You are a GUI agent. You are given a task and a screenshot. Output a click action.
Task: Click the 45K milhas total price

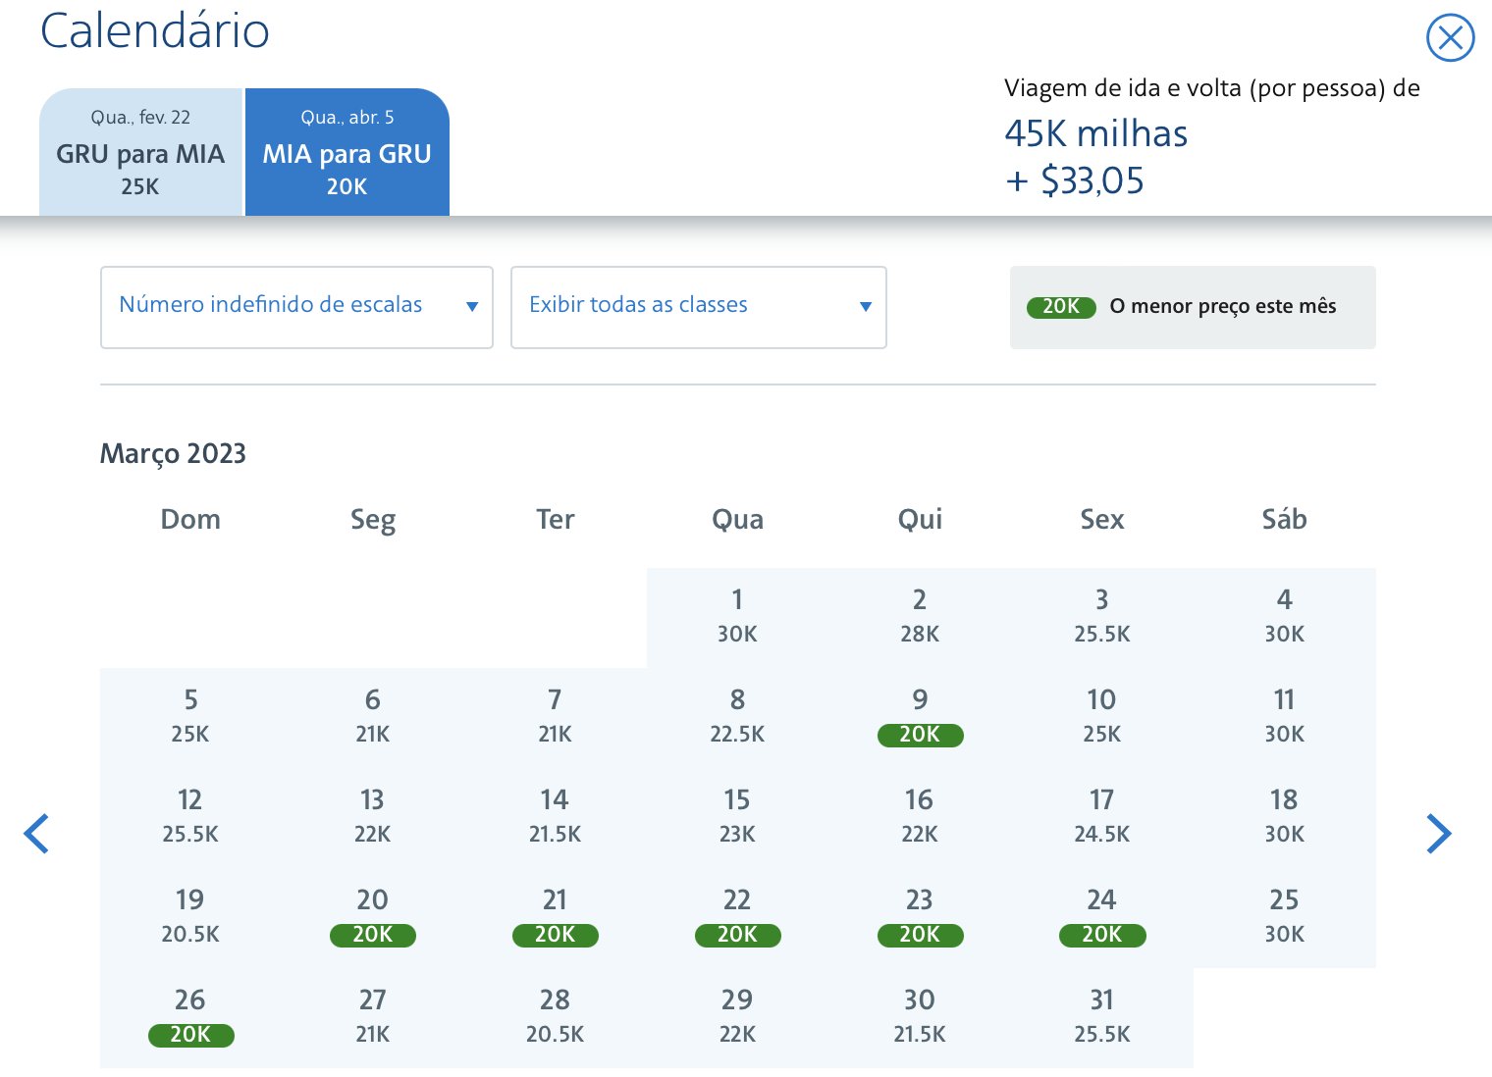click(1096, 133)
